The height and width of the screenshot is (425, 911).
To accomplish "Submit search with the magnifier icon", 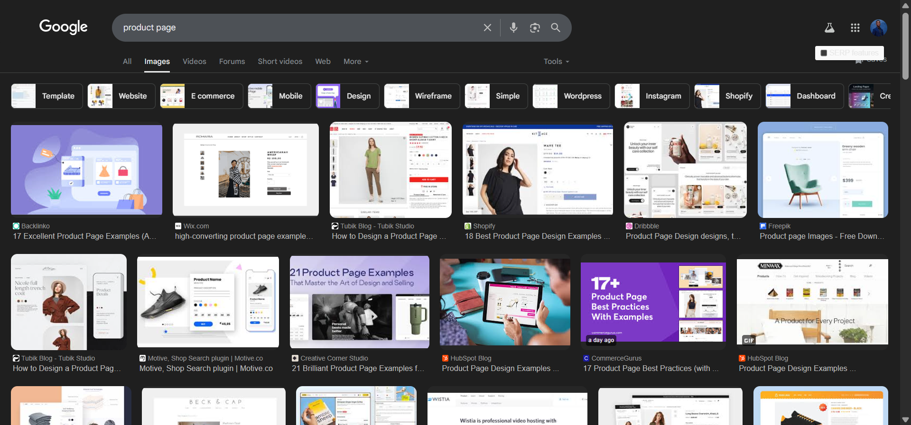I will coord(556,27).
